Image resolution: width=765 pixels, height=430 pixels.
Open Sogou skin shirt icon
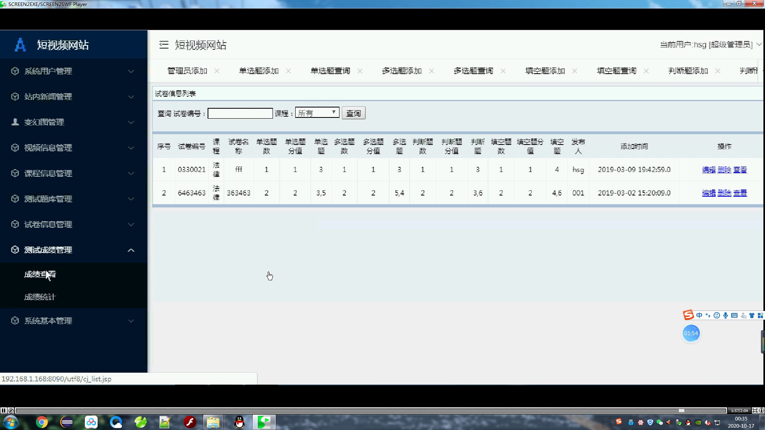click(751, 315)
